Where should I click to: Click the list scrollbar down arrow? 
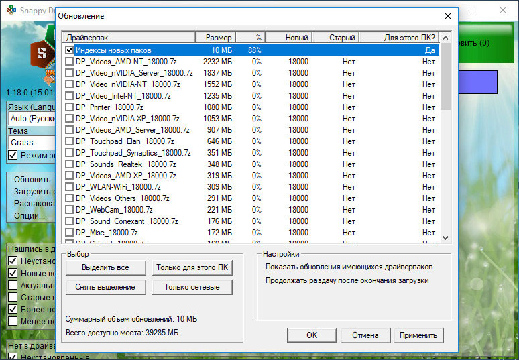click(x=445, y=237)
